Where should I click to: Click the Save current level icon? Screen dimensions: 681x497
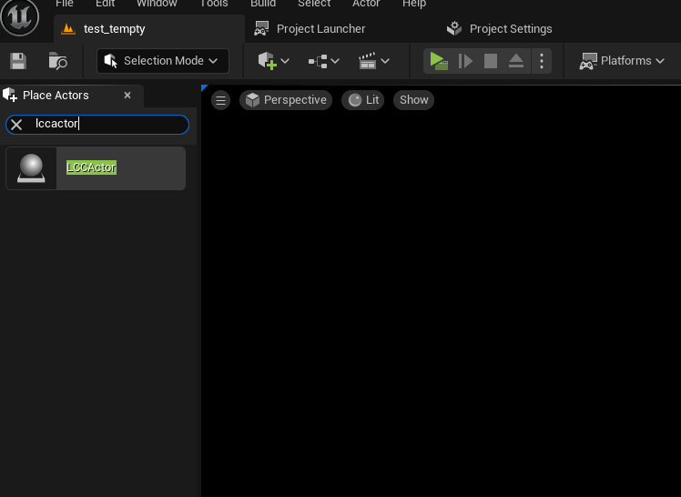click(18, 61)
